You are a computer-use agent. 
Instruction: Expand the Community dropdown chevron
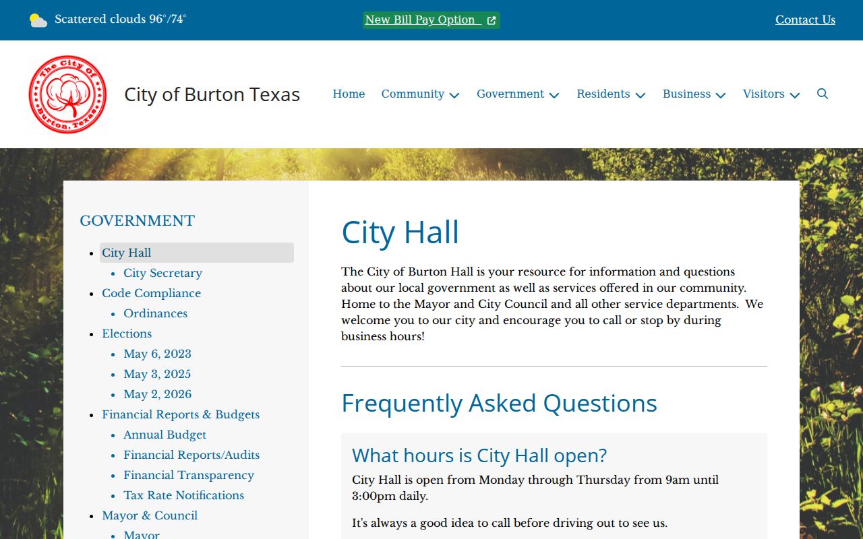point(454,95)
